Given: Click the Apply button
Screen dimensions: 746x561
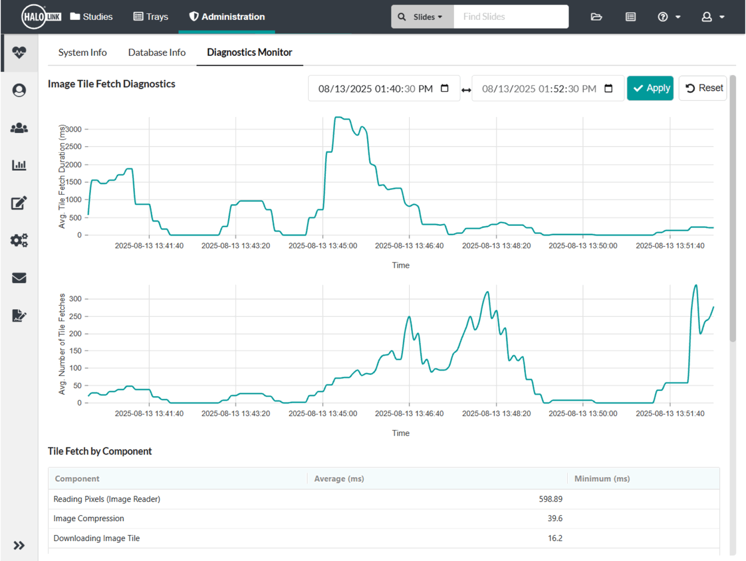Looking at the screenshot, I should pyautogui.click(x=650, y=88).
